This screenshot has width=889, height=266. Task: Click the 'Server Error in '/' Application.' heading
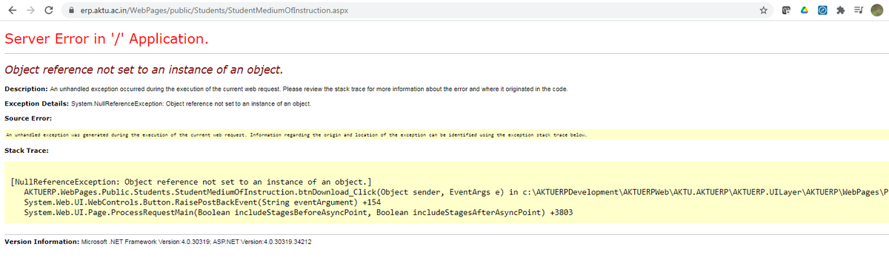106,38
